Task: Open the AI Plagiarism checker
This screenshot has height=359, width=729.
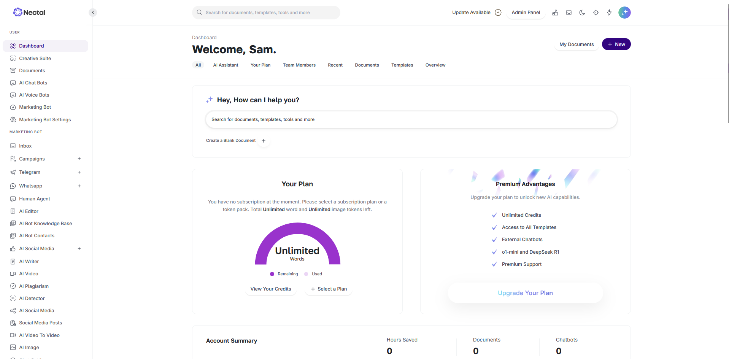Action: coord(33,286)
